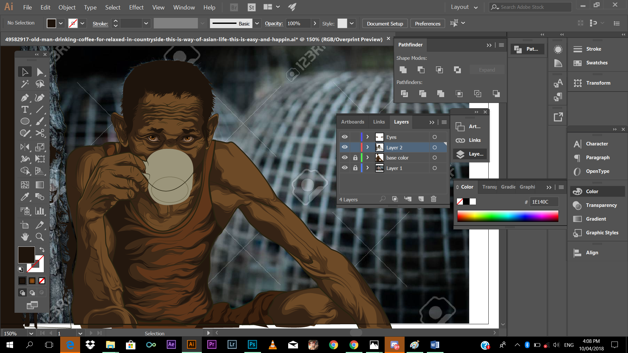Image resolution: width=628 pixels, height=353 pixels.
Task: Click the color spectrum bar
Action: coord(508,216)
